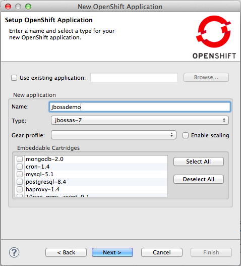241x266 pixels.
Task: Click the Browse button
Action: (206, 77)
